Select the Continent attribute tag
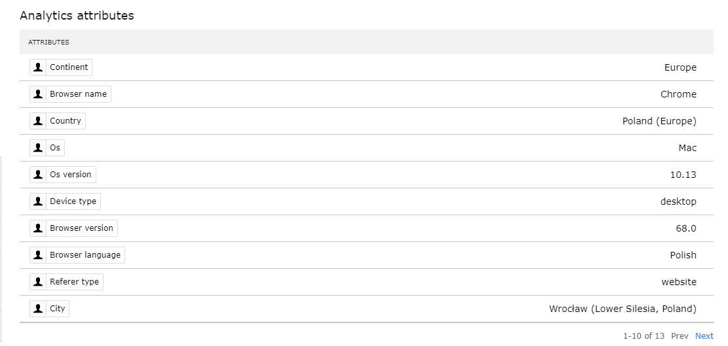The width and height of the screenshot is (728, 346). point(61,67)
